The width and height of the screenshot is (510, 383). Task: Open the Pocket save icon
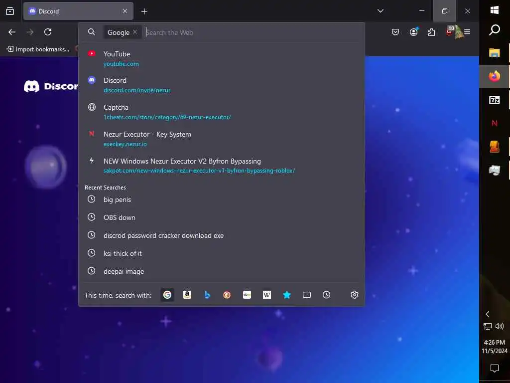pyautogui.click(x=395, y=32)
